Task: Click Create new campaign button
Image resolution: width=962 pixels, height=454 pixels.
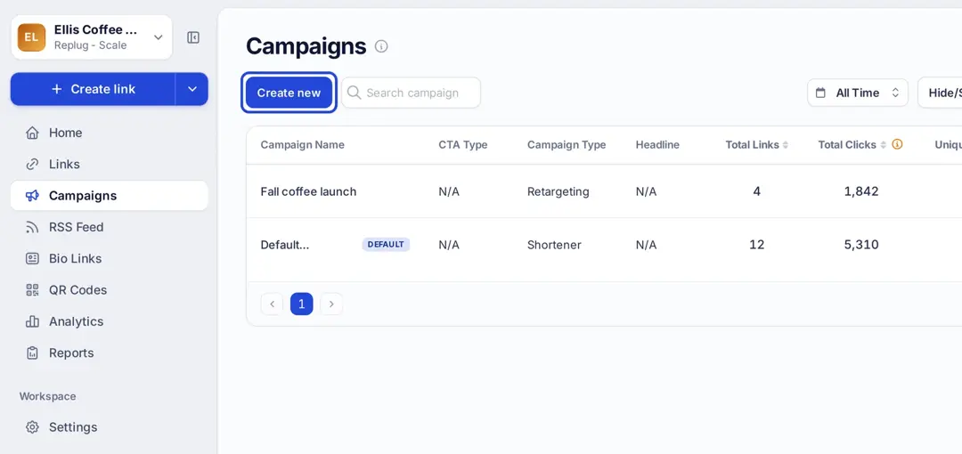Action: click(289, 93)
